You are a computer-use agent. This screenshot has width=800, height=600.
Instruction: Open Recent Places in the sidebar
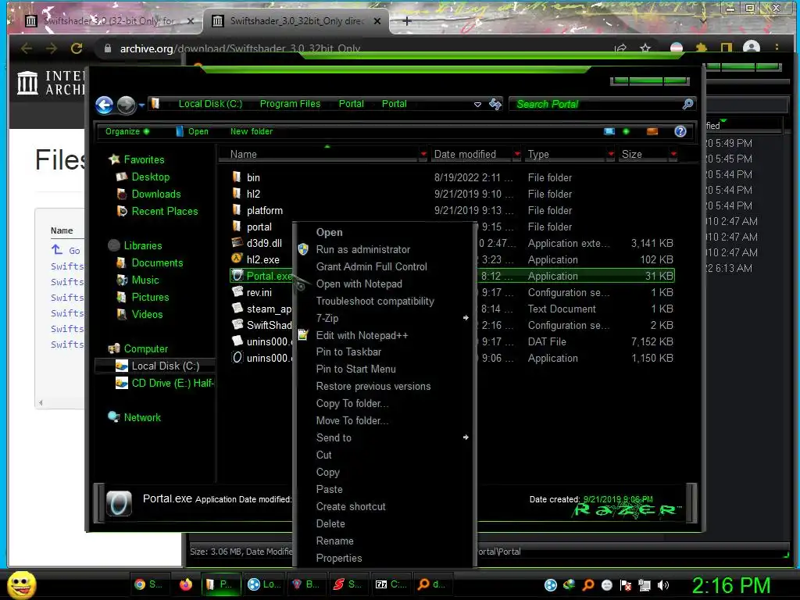[x=164, y=211]
